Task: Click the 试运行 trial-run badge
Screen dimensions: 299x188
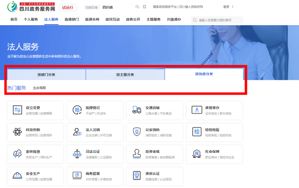Action: coord(67,7)
